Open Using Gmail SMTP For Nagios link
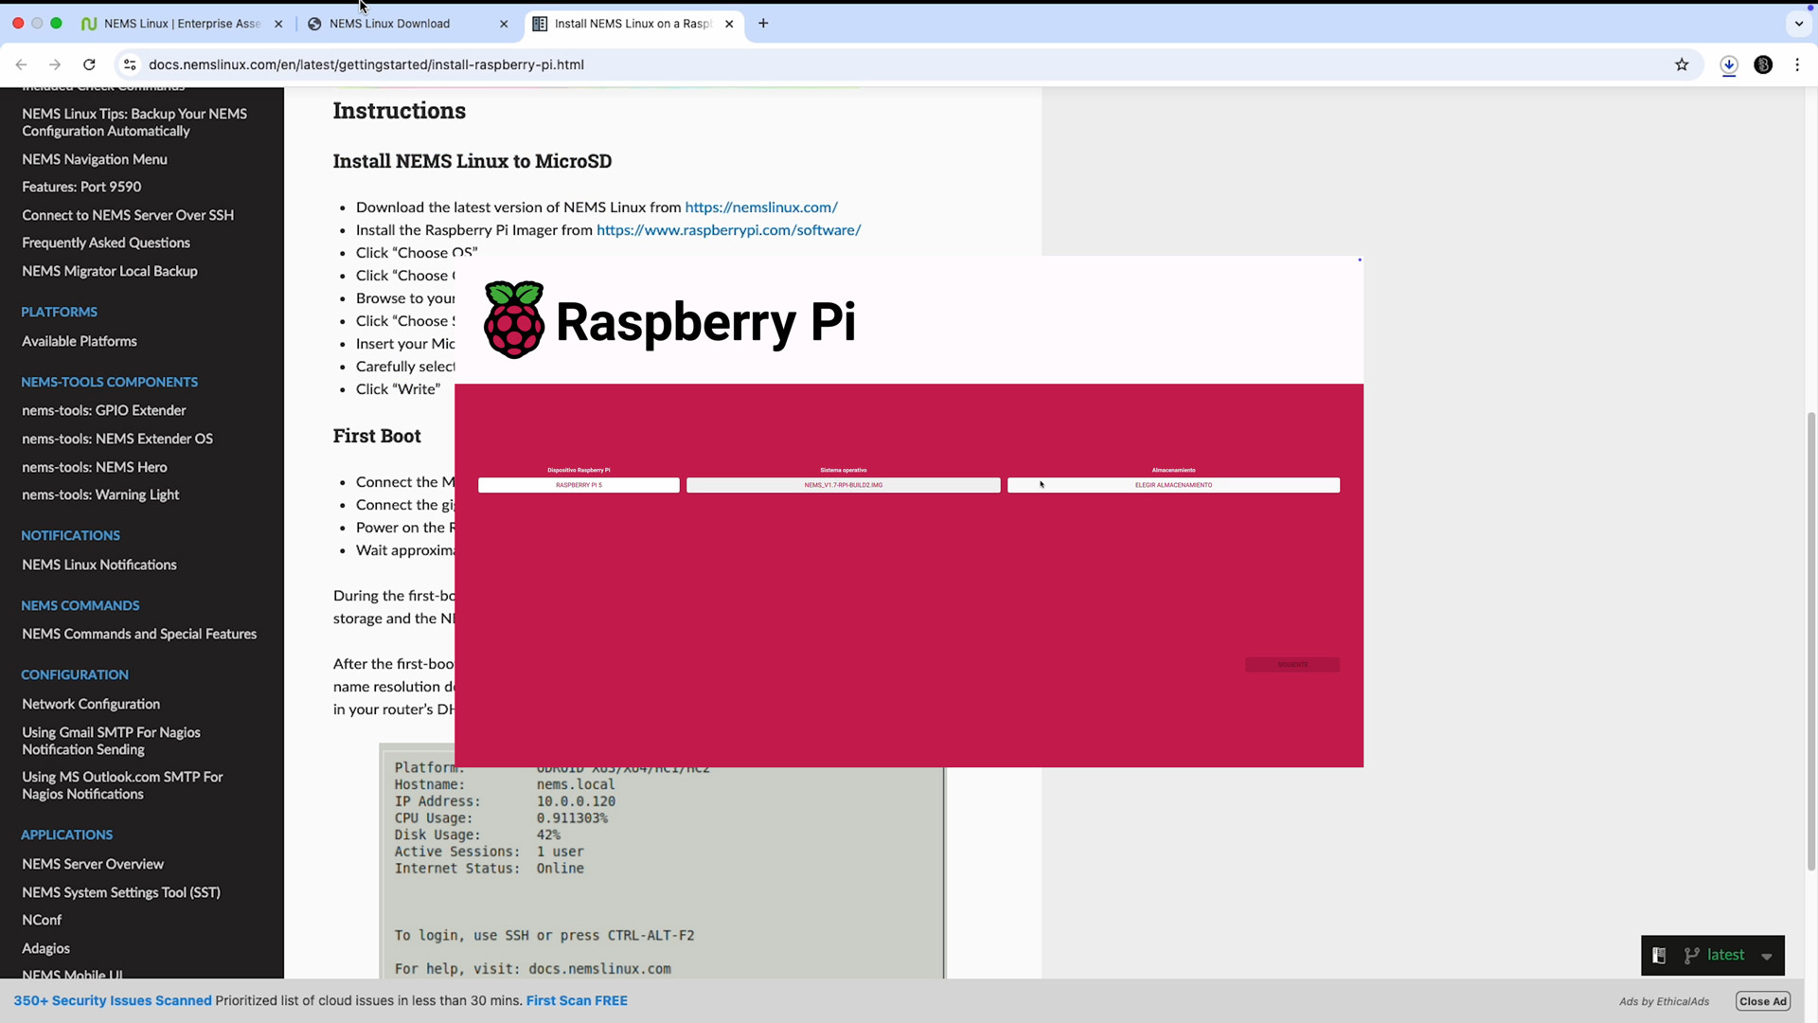The image size is (1818, 1023). tap(111, 741)
